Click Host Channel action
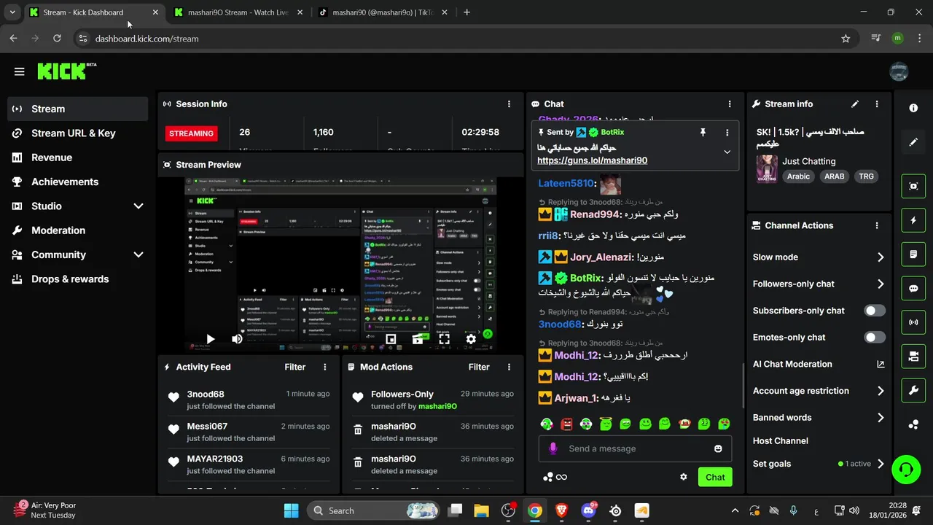This screenshot has width=933, height=525. click(x=780, y=440)
